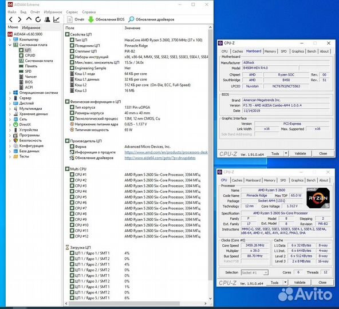Open Caches tab in top CPU-Z window
339x309 pixels.
coord(238,51)
